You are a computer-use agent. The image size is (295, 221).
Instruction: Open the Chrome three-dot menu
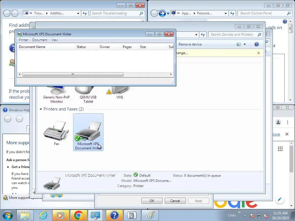(x=288, y=122)
